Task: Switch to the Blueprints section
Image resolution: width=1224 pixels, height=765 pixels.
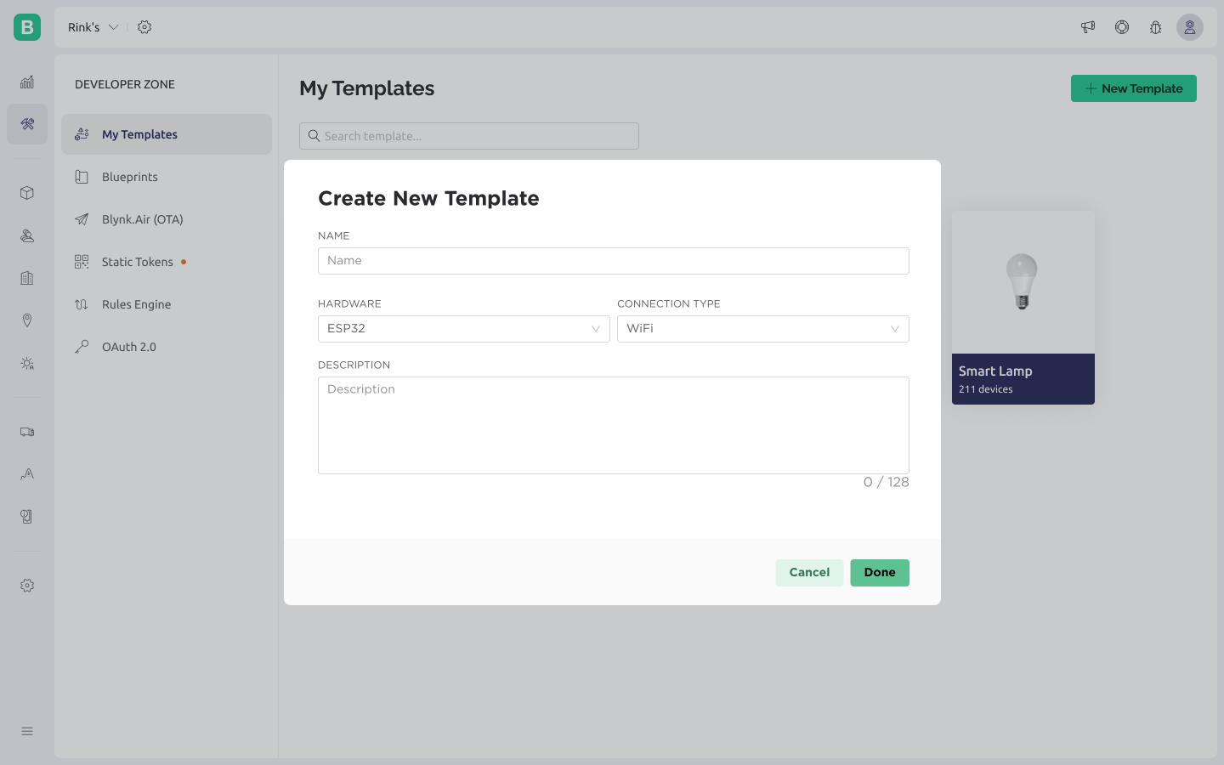Action: (x=129, y=176)
